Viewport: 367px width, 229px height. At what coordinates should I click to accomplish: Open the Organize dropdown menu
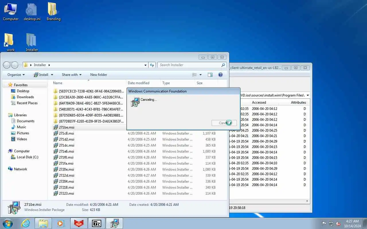pos(16,75)
